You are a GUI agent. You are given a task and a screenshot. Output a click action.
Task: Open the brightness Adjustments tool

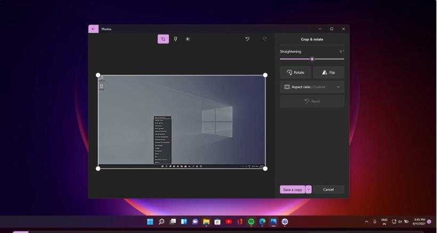point(188,39)
